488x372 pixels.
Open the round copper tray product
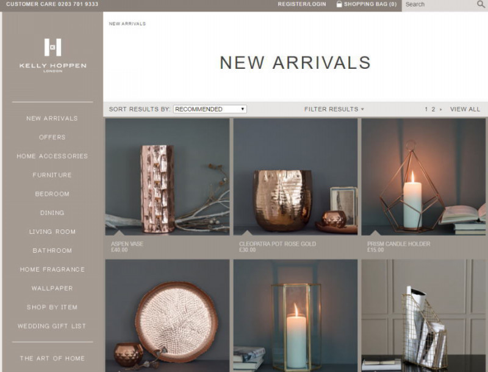click(167, 315)
